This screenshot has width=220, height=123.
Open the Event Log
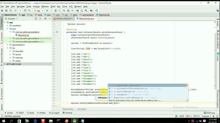coord(209,113)
